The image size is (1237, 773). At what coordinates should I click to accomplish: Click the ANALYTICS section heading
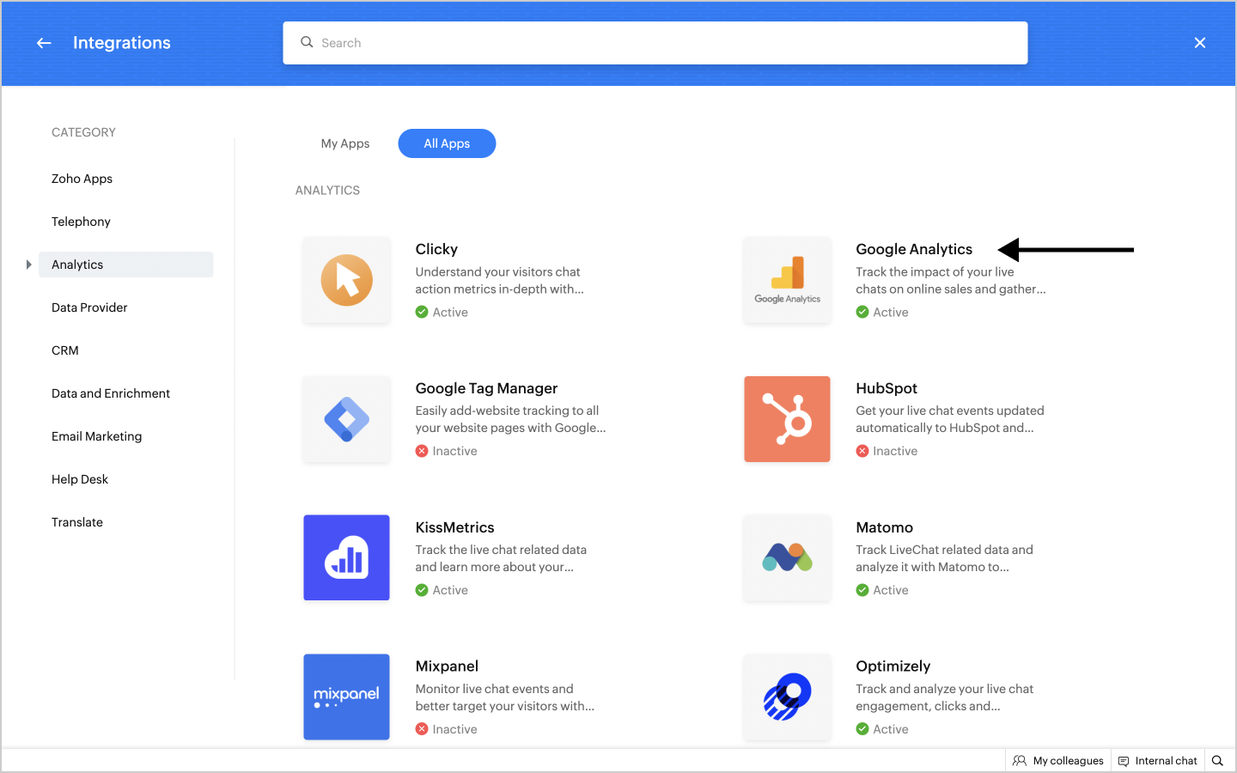(x=327, y=191)
